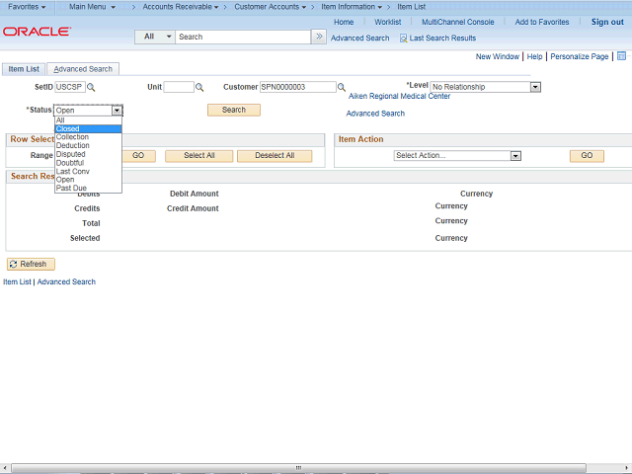The width and height of the screenshot is (632, 474).
Task: Click the Unit lookup magnifier icon
Action: tap(199, 87)
